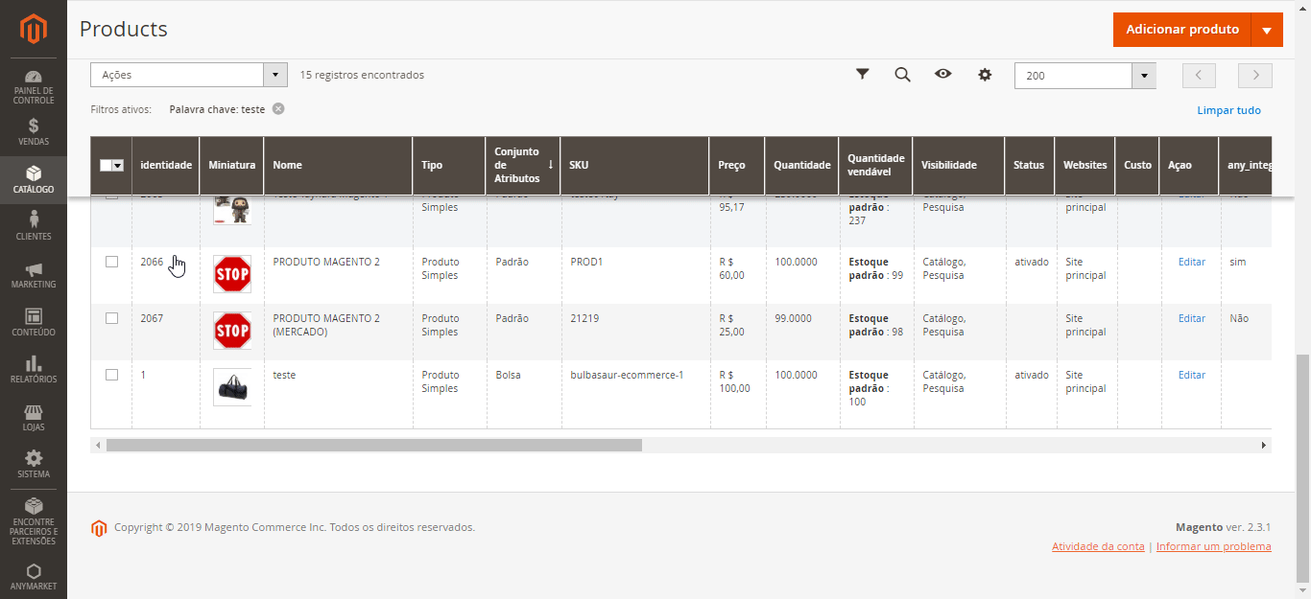Click the horizontal table scrollbar thumb
This screenshot has width=1311, height=599.
click(373, 445)
